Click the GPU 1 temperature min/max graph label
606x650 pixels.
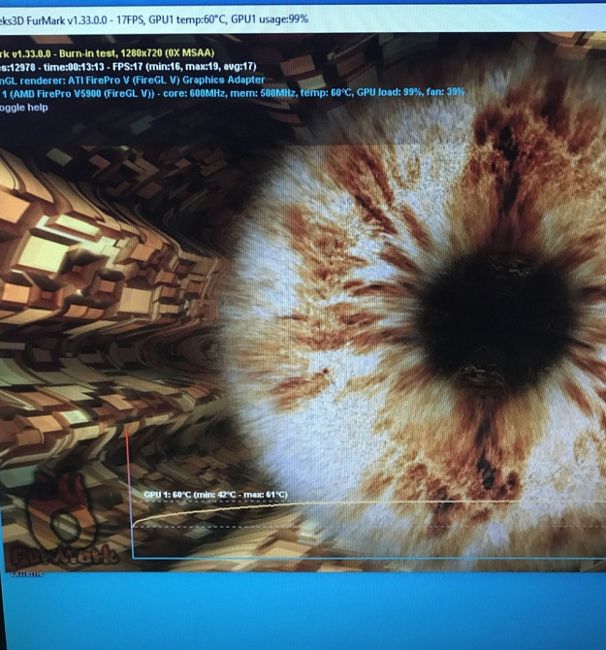[215, 494]
